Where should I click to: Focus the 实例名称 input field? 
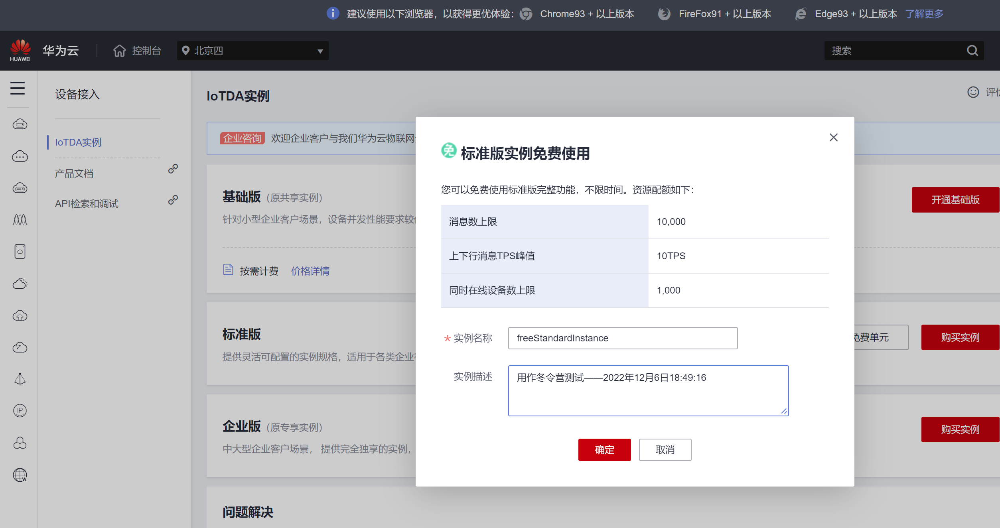(x=622, y=338)
